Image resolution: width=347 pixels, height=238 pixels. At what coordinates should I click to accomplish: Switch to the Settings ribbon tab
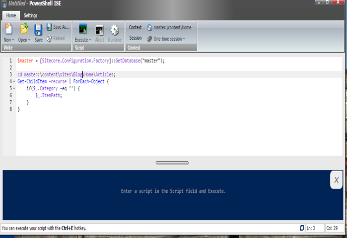coord(31,15)
